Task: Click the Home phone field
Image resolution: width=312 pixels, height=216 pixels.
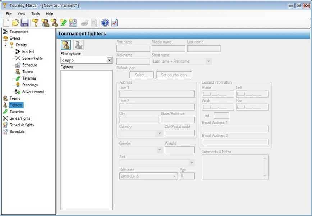Action: (218, 94)
